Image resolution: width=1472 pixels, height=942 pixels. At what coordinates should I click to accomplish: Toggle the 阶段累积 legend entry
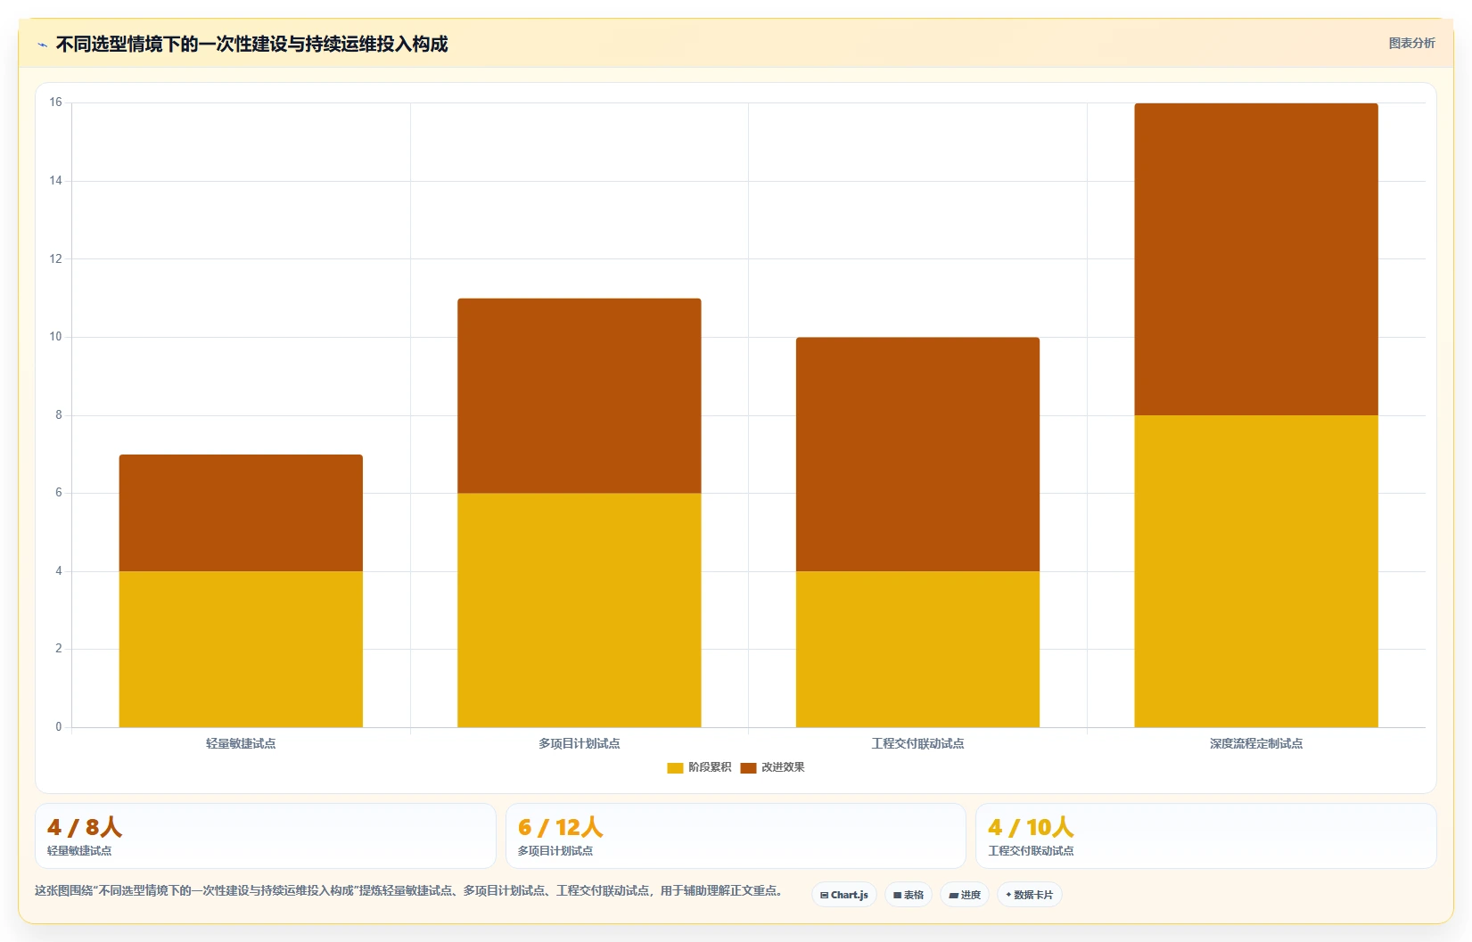pos(699,767)
